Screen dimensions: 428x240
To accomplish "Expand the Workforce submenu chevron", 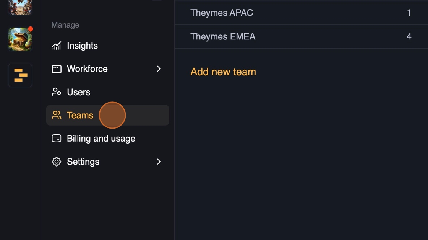I will click(x=159, y=69).
